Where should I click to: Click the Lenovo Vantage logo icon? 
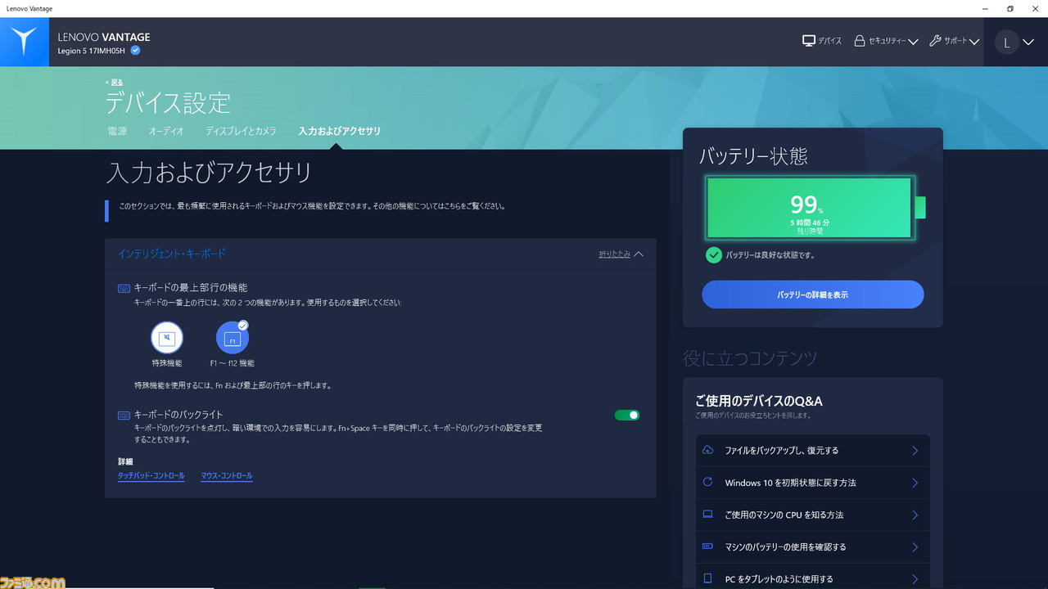24,42
